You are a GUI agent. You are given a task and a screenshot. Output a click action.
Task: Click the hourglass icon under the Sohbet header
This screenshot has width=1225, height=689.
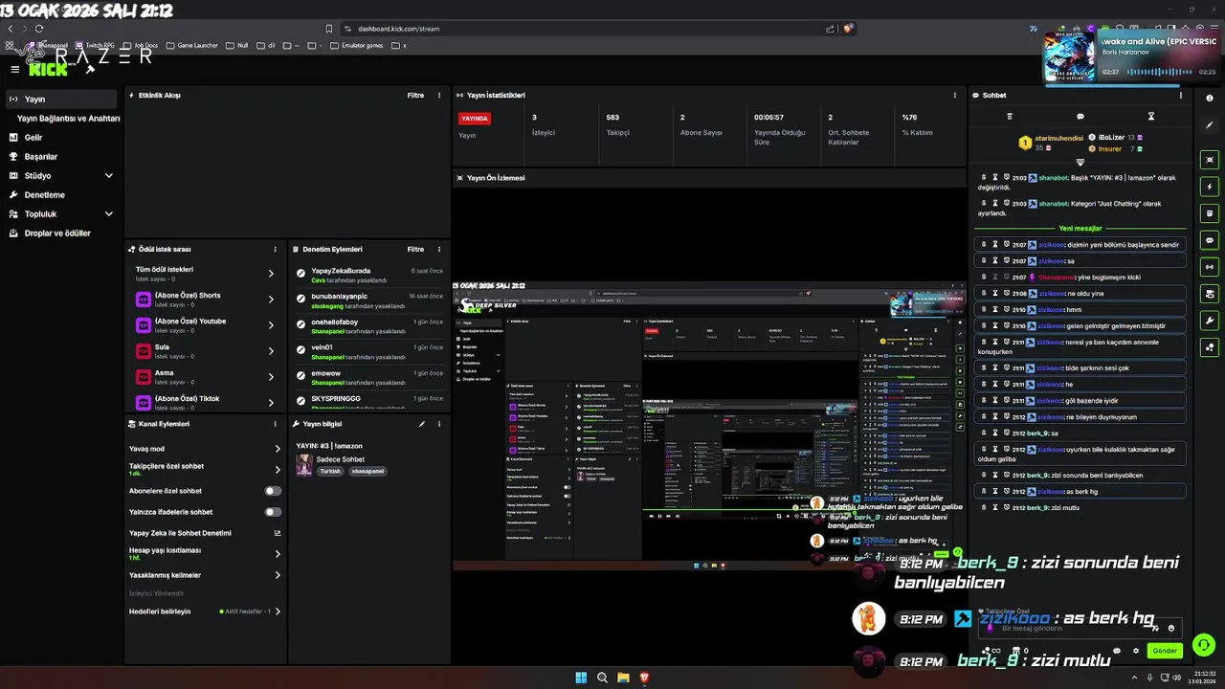tap(1151, 117)
